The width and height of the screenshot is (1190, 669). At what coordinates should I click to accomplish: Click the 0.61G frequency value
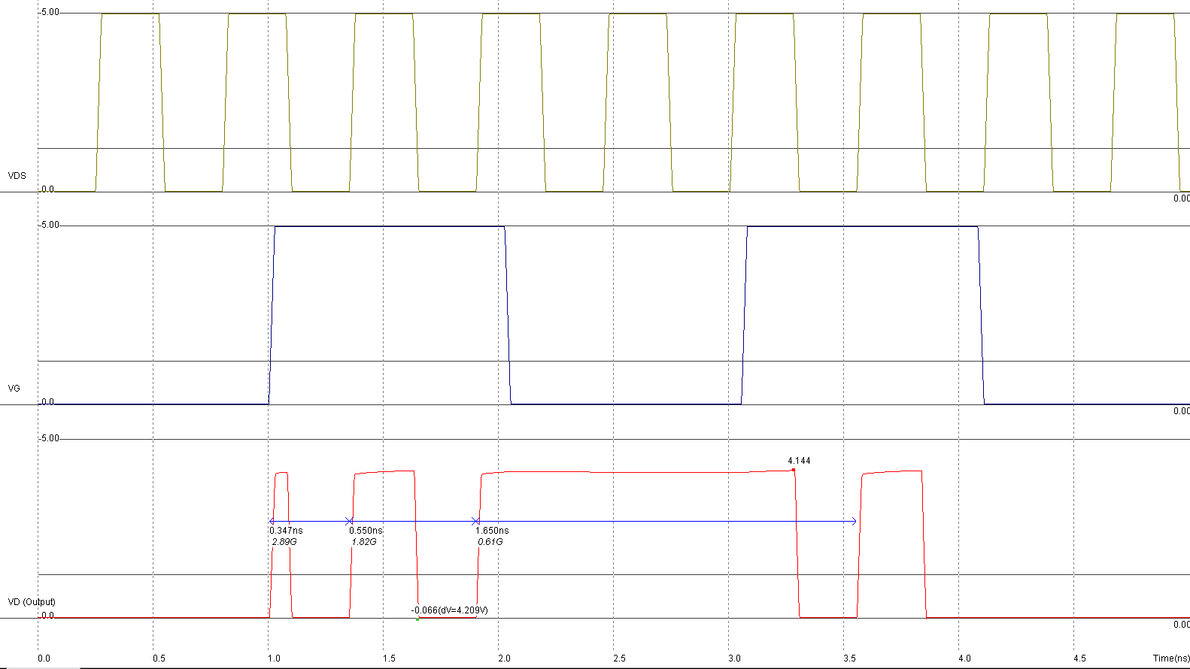490,542
